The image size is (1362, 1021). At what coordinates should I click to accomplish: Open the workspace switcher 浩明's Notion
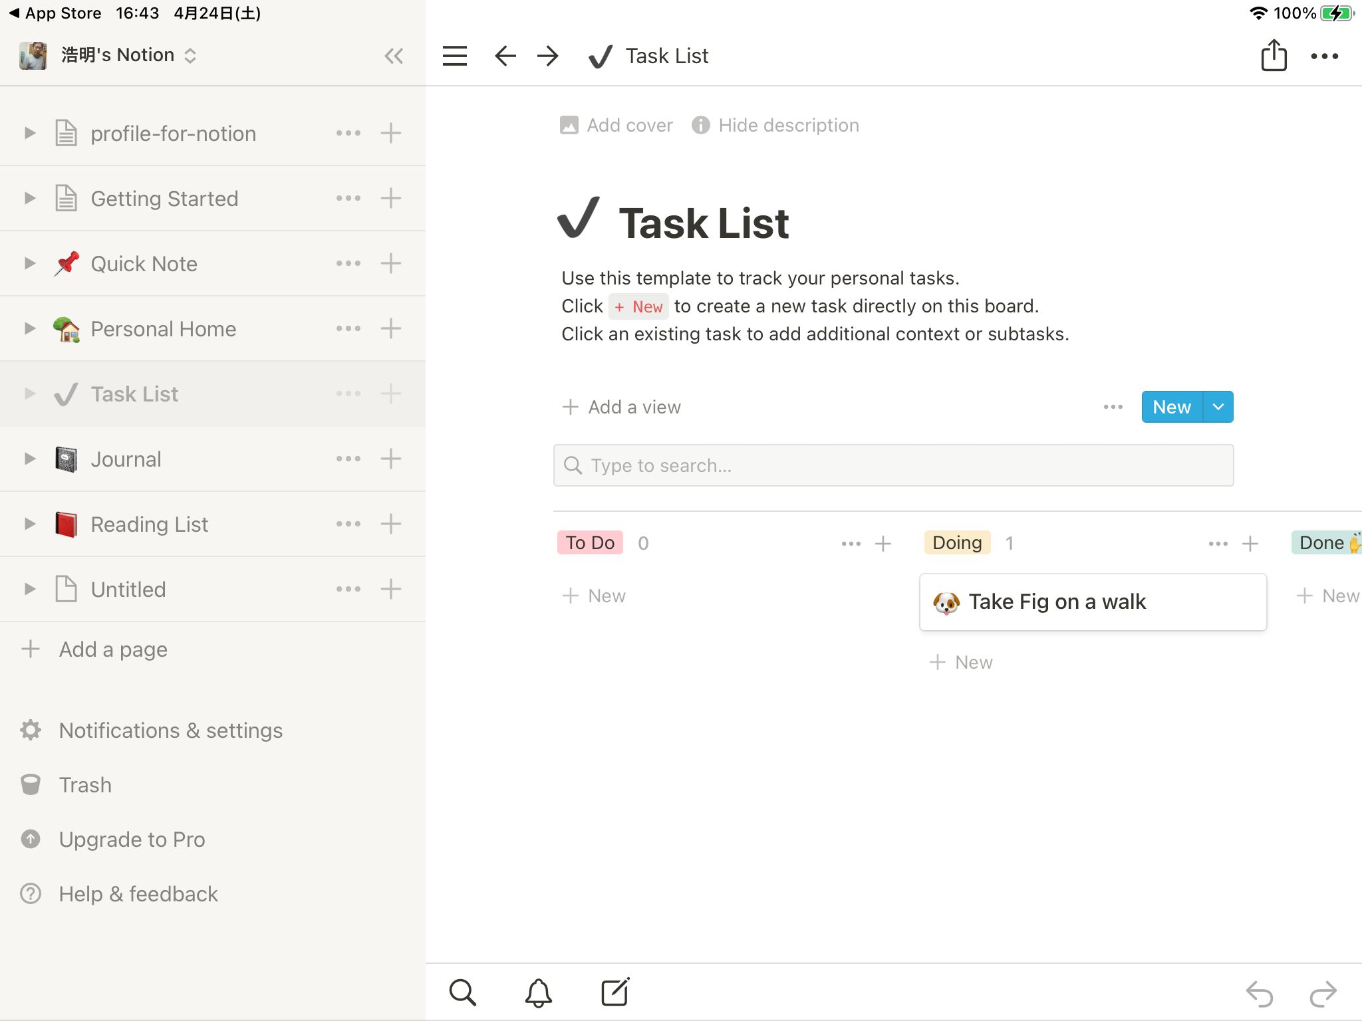[x=108, y=55]
